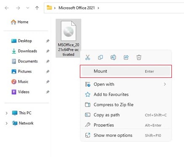This screenshot has width=184, height=157.
Task: Unpin Music using its pin icon
Action: [48, 82]
